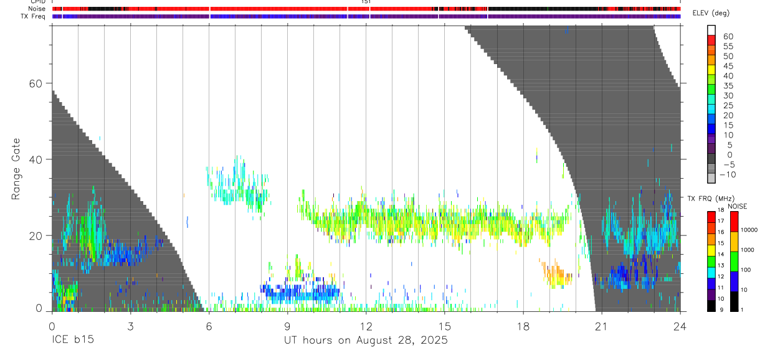Click the 'TX FRQ (MHz)' legend title
Screen dimensions: 765x353
711,198
